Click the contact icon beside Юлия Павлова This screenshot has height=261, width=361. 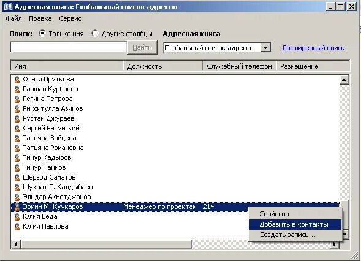(x=17, y=227)
